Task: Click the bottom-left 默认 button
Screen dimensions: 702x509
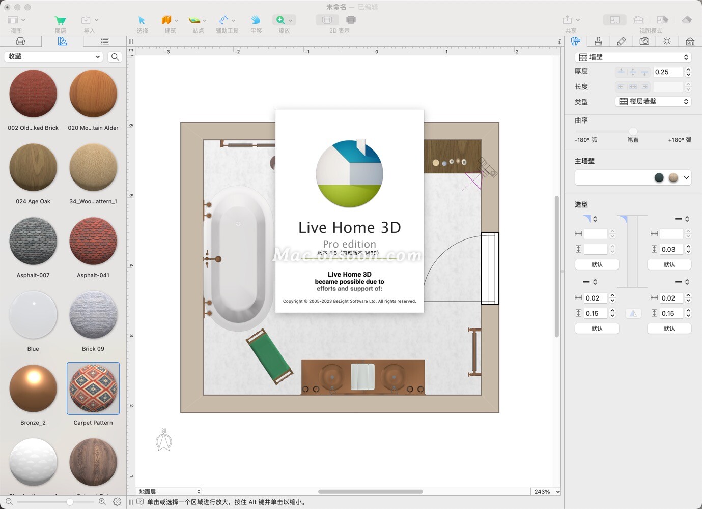Action: click(597, 328)
